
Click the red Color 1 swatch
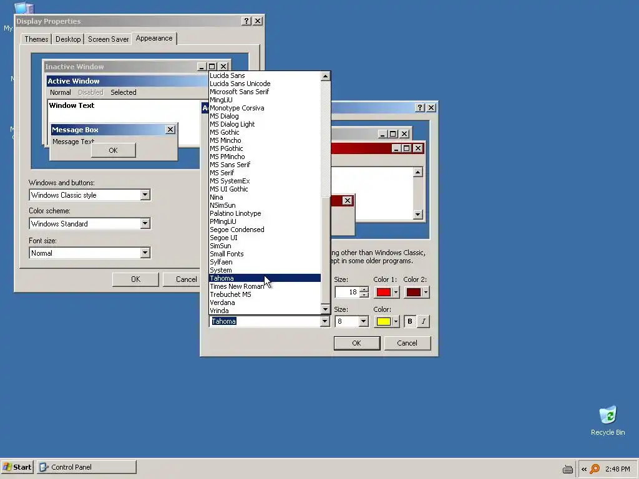tap(384, 292)
